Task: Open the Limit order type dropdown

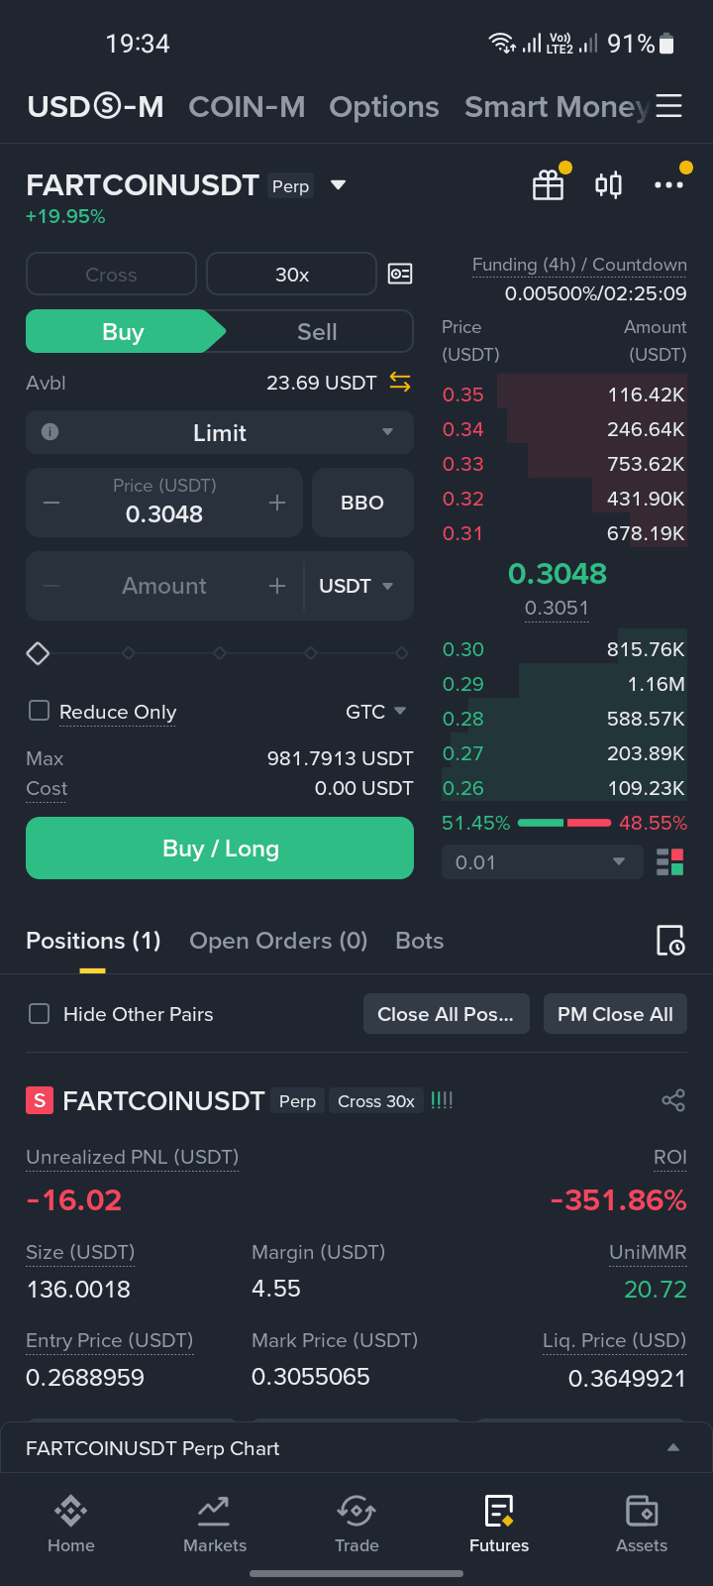Action: click(x=220, y=432)
